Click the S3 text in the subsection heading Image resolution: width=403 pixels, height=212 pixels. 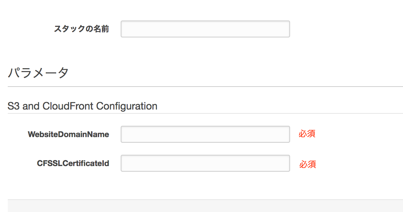pos(13,106)
